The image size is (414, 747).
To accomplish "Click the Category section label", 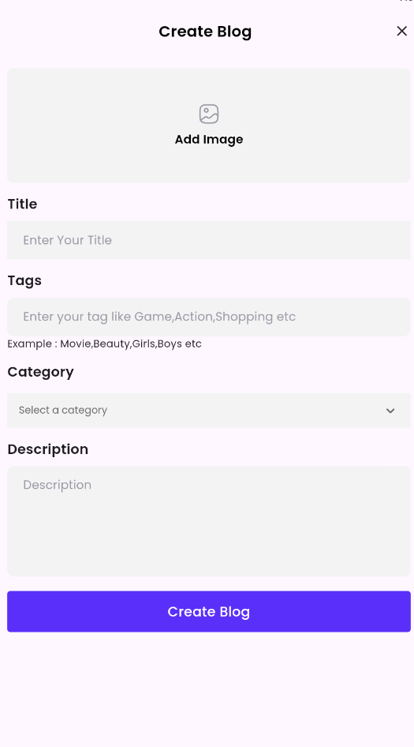I will point(40,372).
